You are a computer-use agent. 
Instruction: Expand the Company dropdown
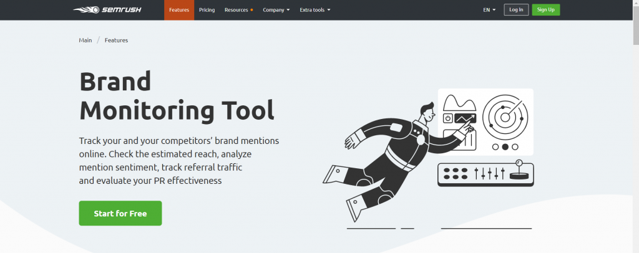[x=276, y=10]
